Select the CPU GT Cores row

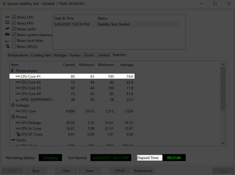click(72, 134)
